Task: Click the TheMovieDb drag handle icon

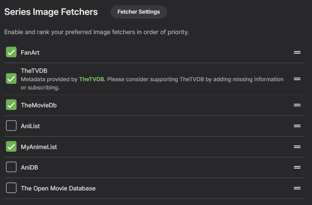Action: [x=297, y=105]
